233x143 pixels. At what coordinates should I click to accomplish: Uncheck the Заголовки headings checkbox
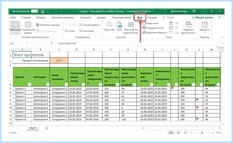click(81, 31)
